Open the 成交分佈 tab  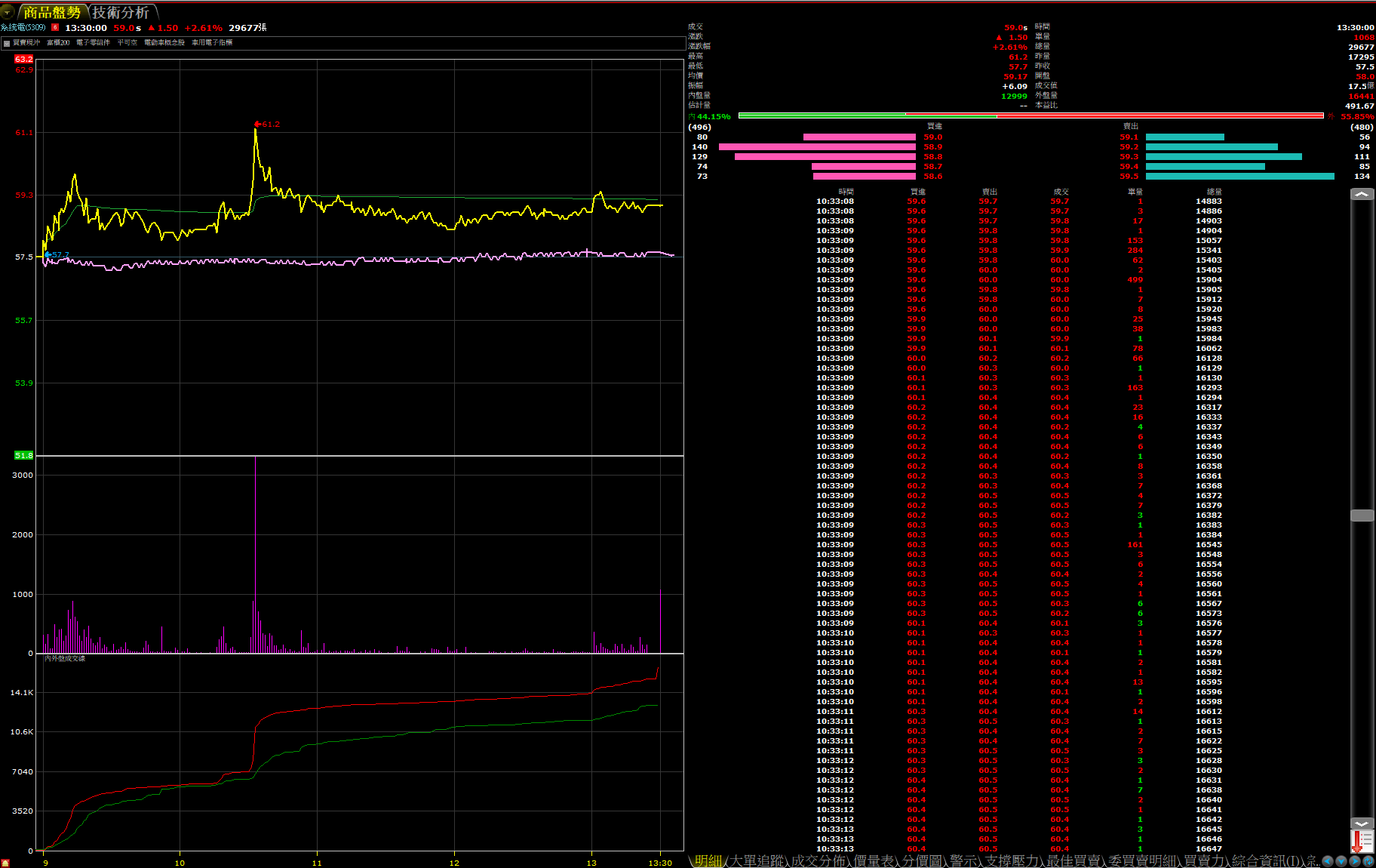(x=818, y=860)
